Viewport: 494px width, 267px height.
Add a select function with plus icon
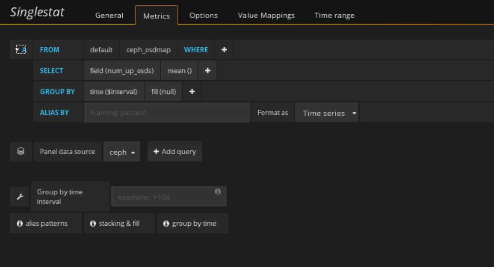point(207,71)
